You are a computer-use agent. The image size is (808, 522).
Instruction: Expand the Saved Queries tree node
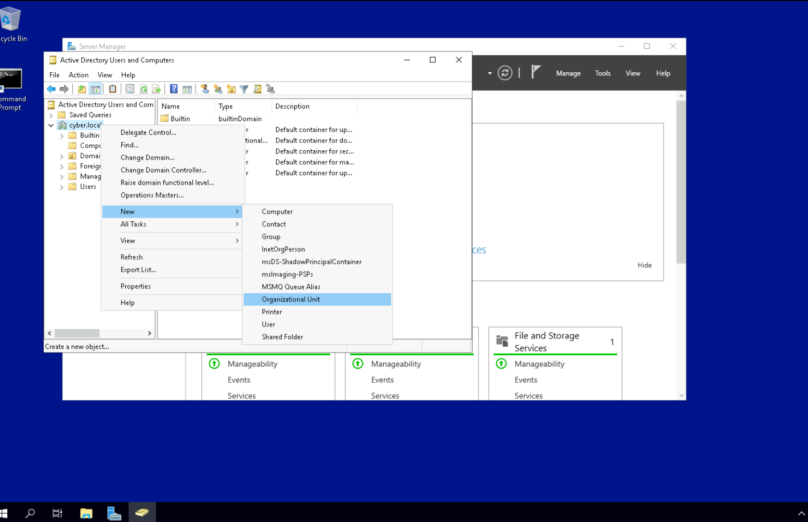pyautogui.click(x=51, y=115)
